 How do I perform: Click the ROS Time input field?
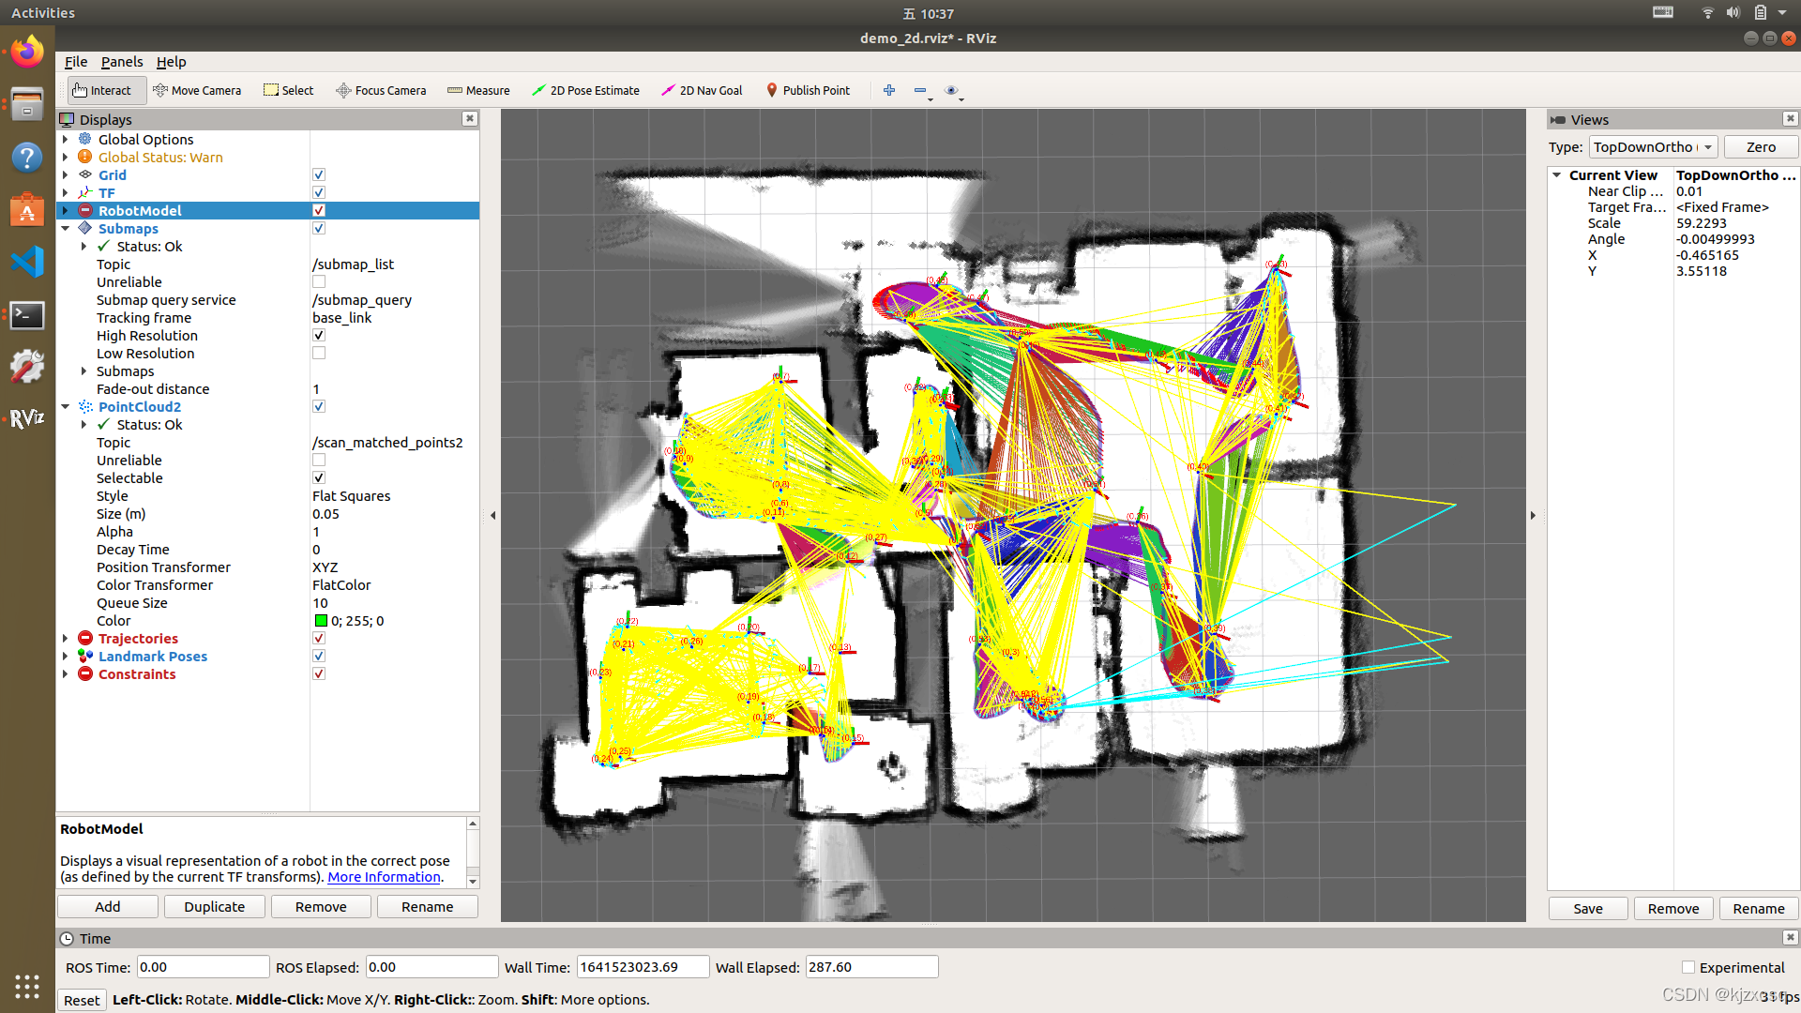(203, 967)
